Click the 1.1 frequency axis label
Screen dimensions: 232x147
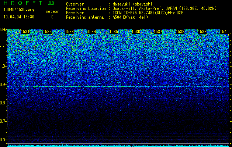pos(3,48)
